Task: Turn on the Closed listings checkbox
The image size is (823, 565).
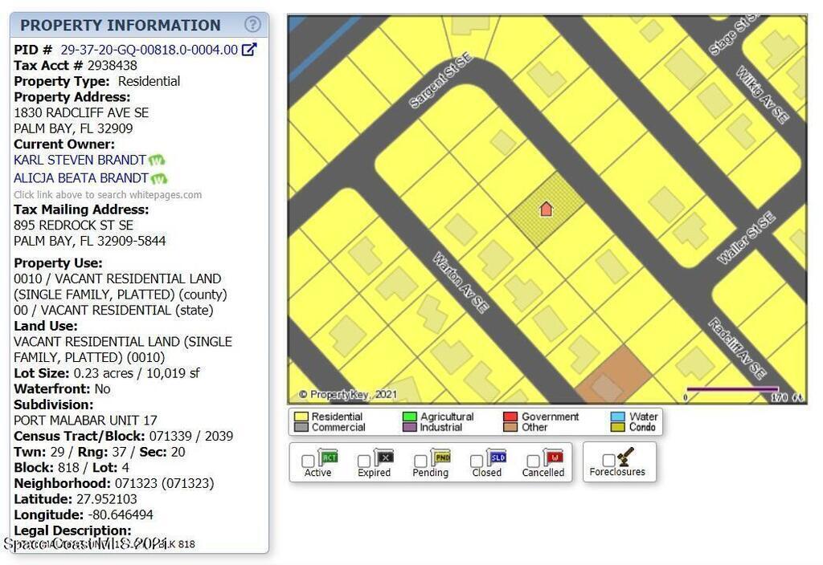Action: (x=477, y=461)
